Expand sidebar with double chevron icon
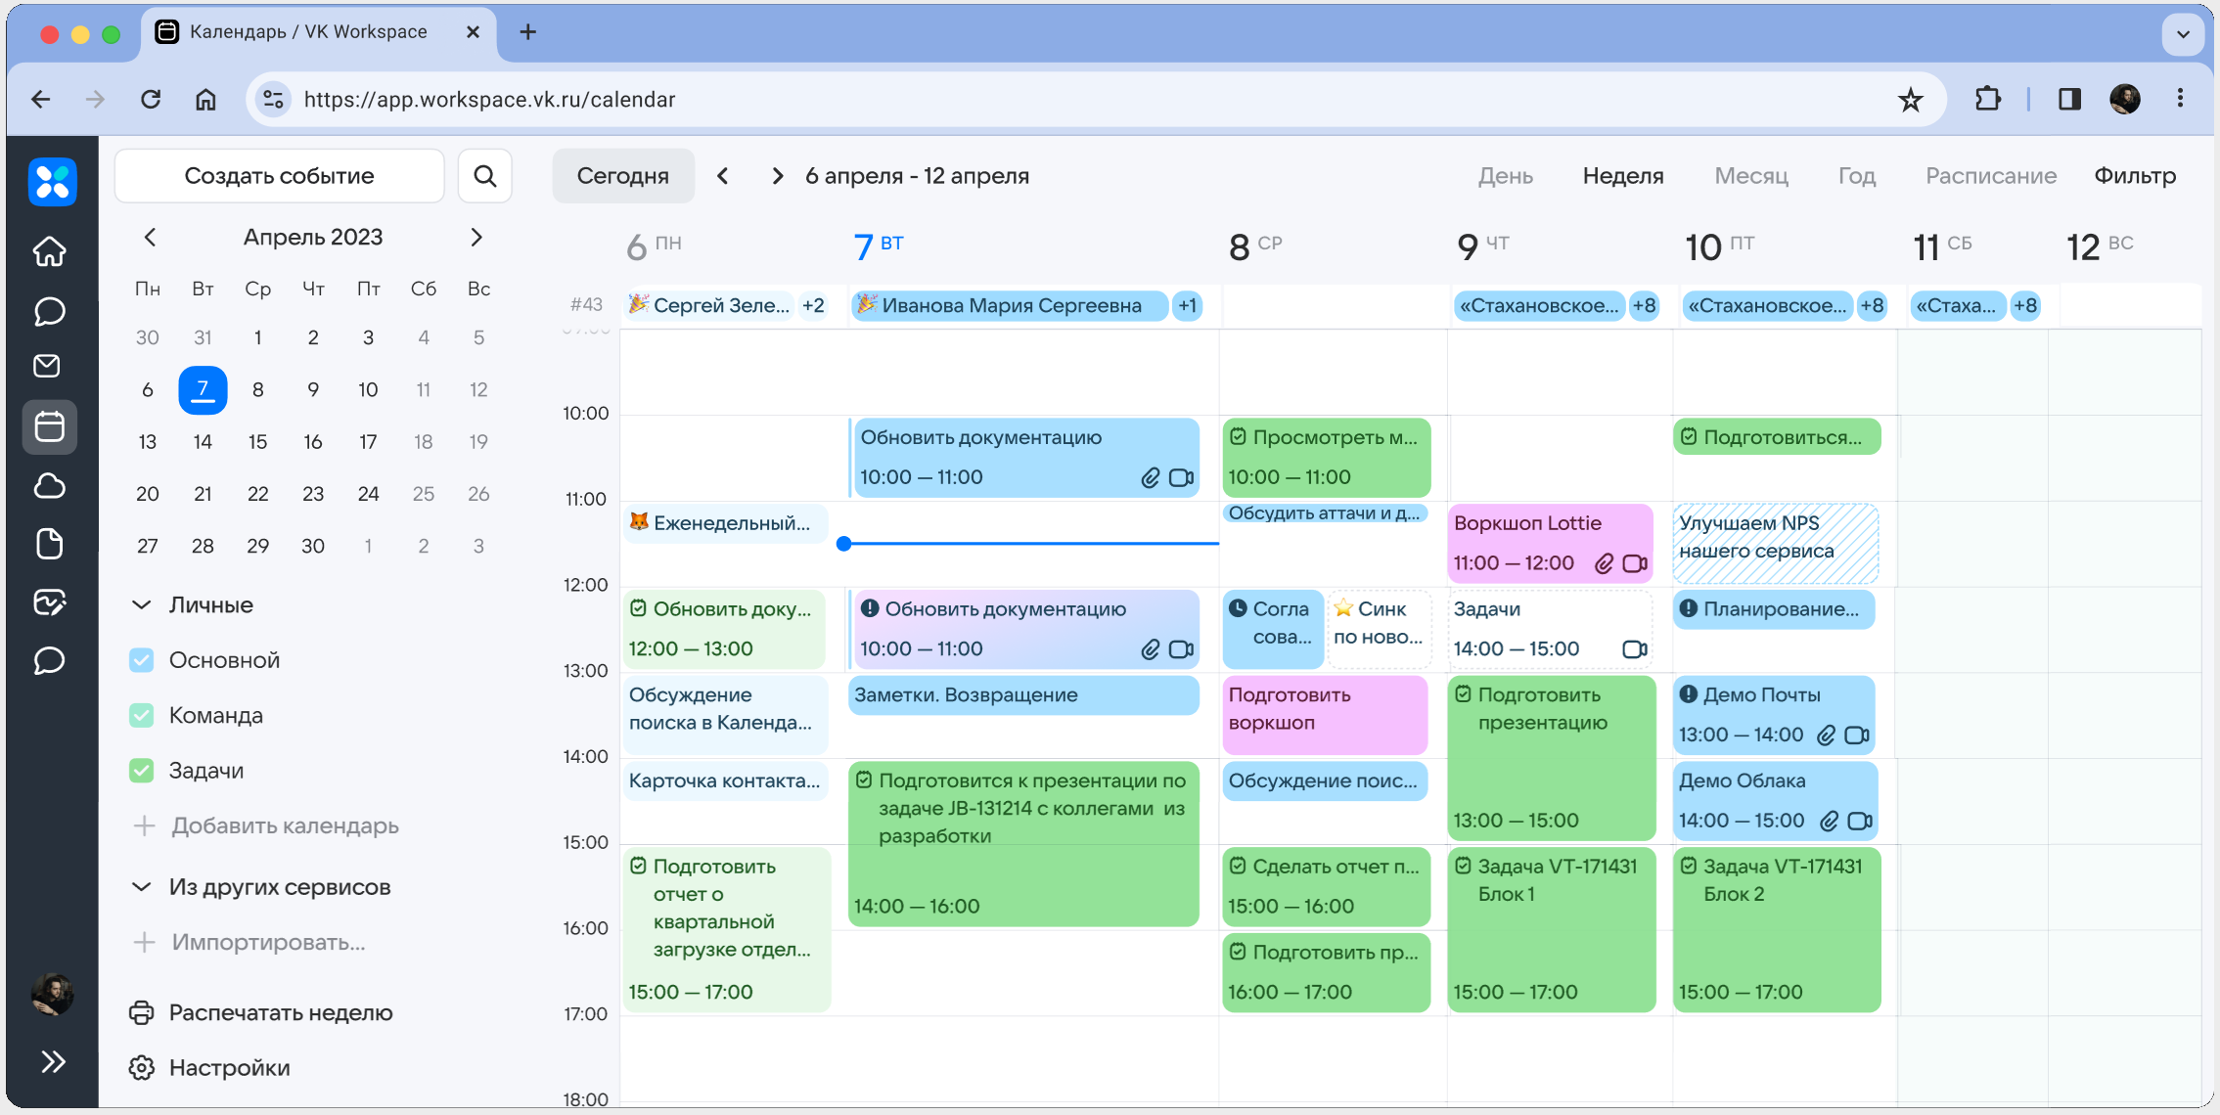 point(53,1062)
